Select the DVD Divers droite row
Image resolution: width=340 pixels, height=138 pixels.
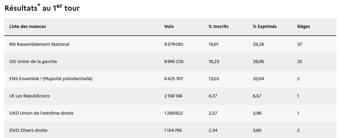(x=28, y=130)
